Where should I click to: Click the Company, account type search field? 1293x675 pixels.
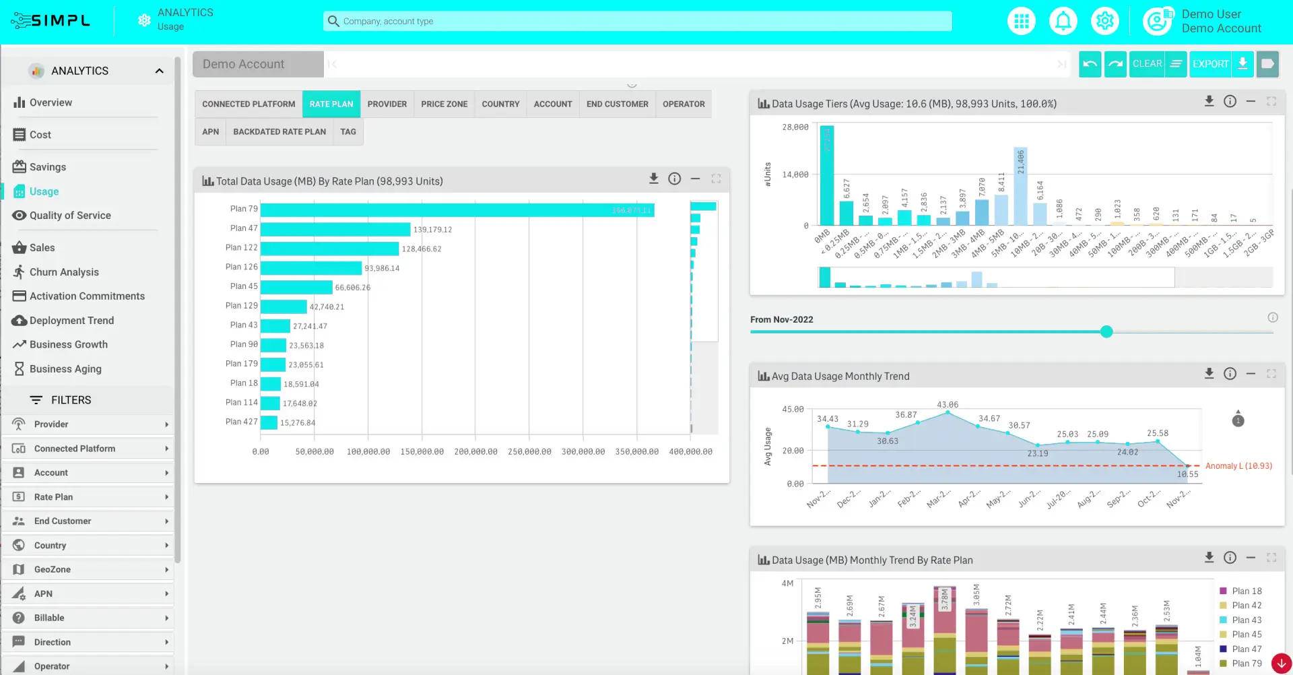[x=638, y=22]
